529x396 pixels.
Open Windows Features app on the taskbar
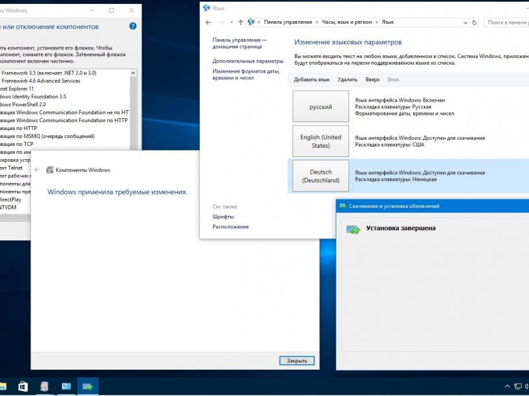[x=44, y=386]
